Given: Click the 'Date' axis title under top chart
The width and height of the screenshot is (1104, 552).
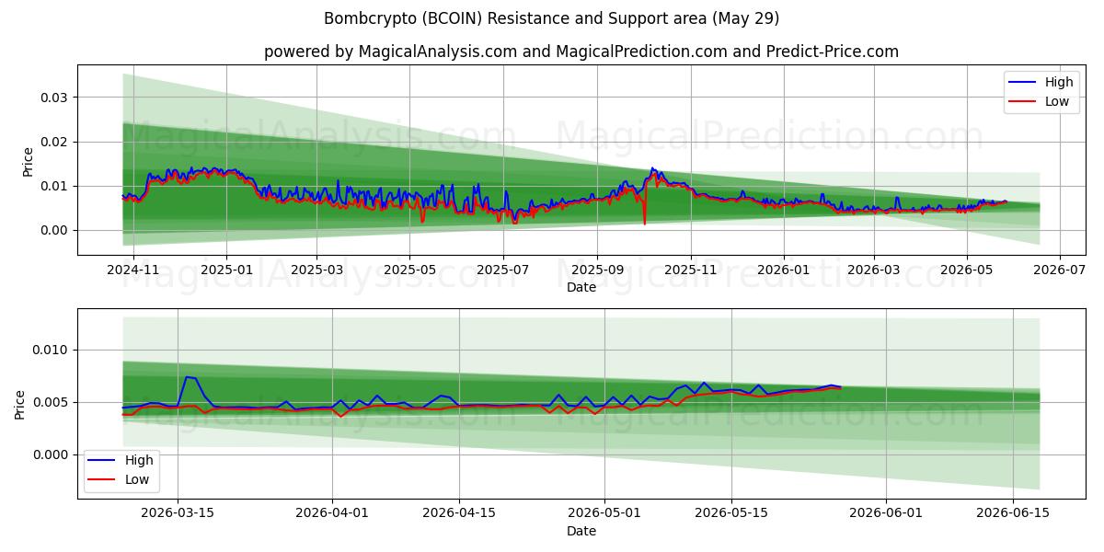Looking at the screenshot, I should click(581, 287).
